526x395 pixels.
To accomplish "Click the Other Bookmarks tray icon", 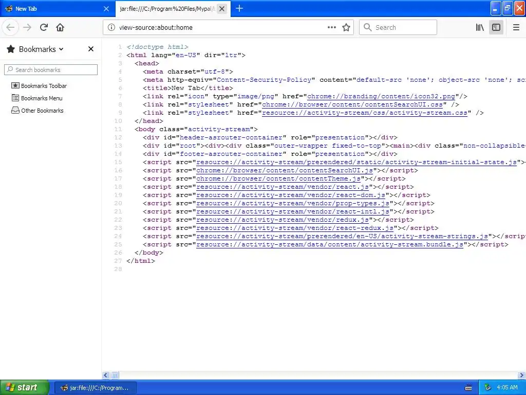I will pos(15,110).
